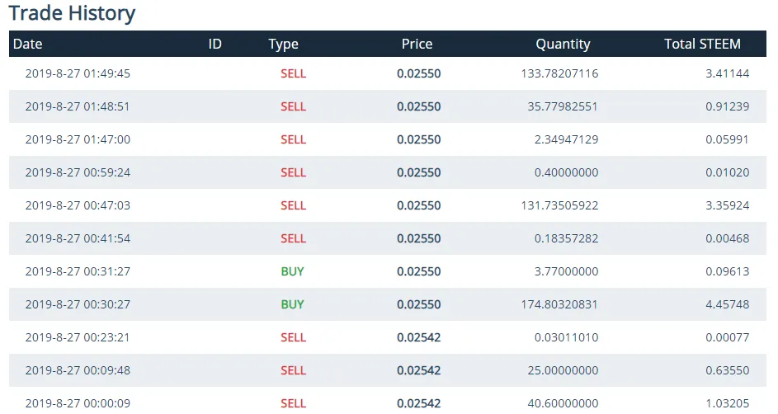Select quantity 3.77000000

click(x=566, y=271)
